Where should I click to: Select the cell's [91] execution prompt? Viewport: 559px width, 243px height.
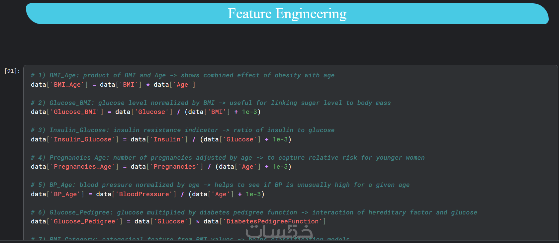(x=12, y=71)
